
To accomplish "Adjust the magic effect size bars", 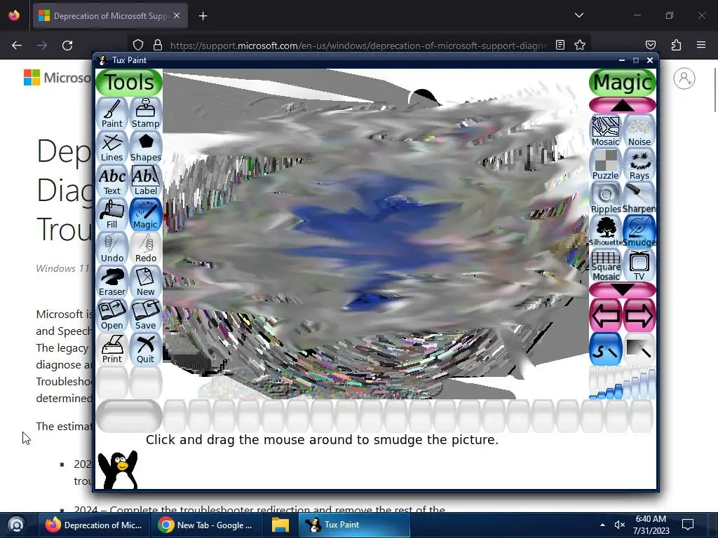I will [623, 383].
